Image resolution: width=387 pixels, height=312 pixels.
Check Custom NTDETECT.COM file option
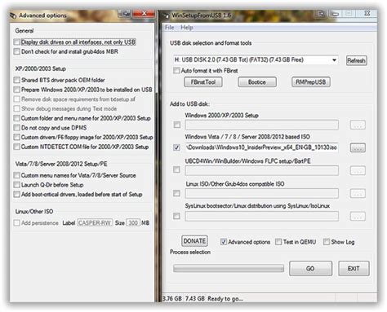pyautogui.click(x=17, y=147)
